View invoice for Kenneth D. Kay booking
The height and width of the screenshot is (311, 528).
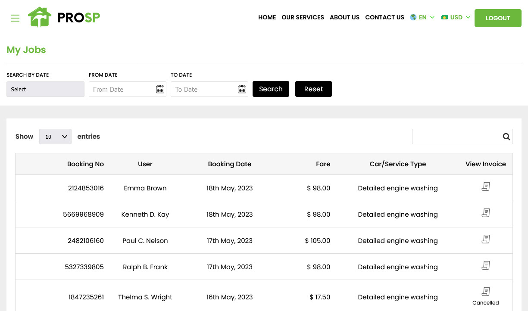click(x=486, y=213)
